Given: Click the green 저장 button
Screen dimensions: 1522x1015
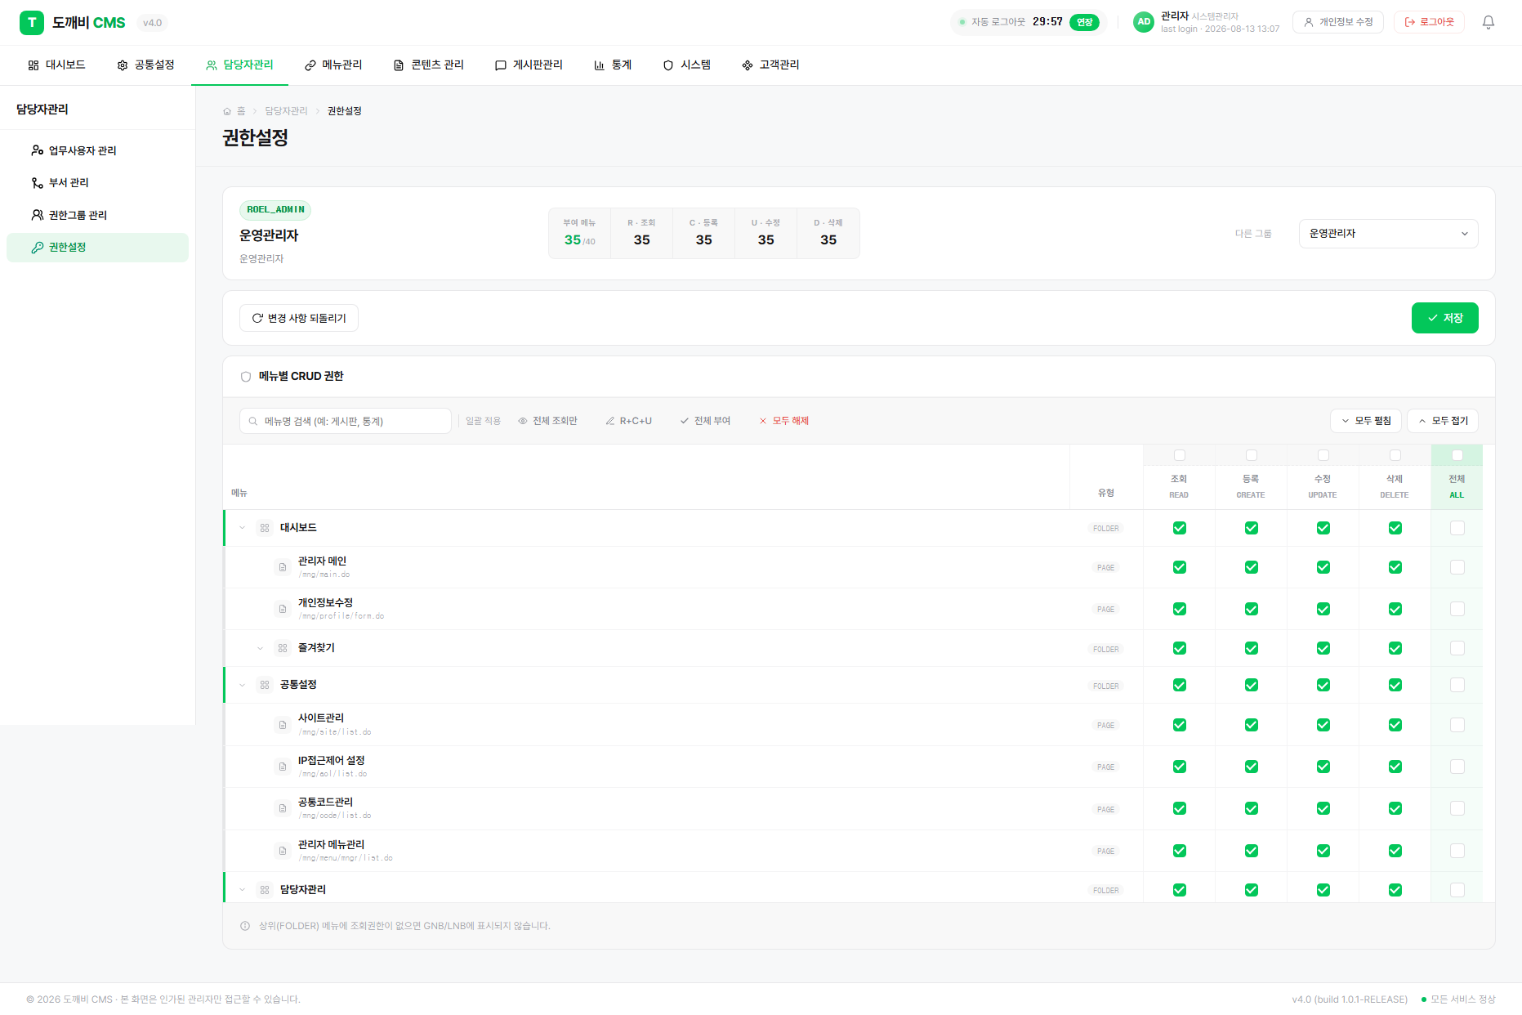Looking at the screenshot, I should (x=1444, y=318).
